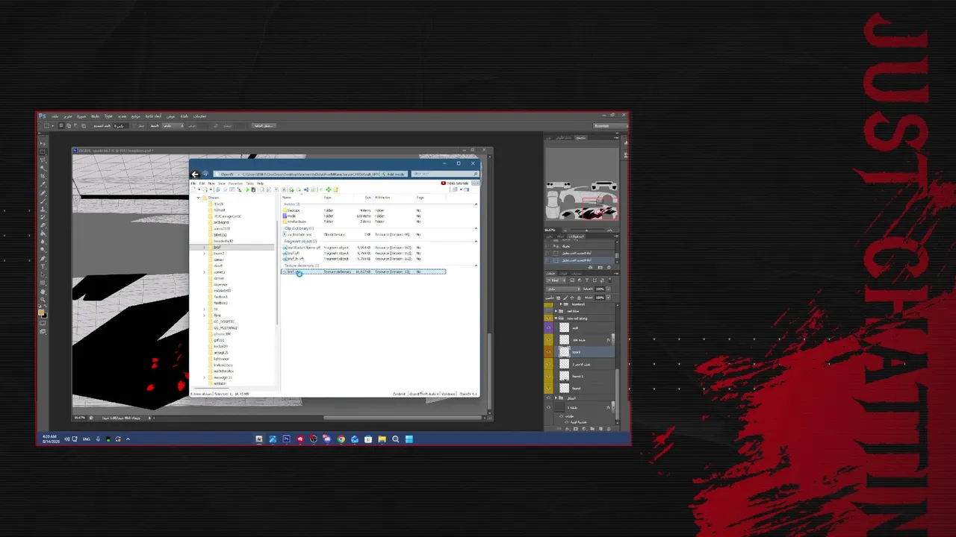Choose the intersect-with-selection mode icon
Viewport: 956px width, 537px height.
point(84,126)
